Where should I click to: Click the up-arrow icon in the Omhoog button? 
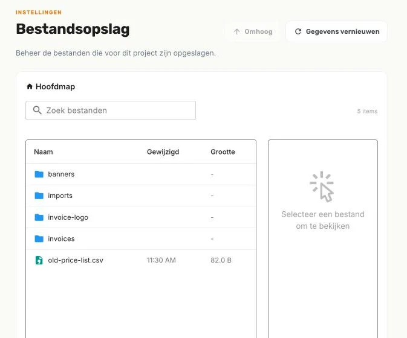tap(236, 31)
